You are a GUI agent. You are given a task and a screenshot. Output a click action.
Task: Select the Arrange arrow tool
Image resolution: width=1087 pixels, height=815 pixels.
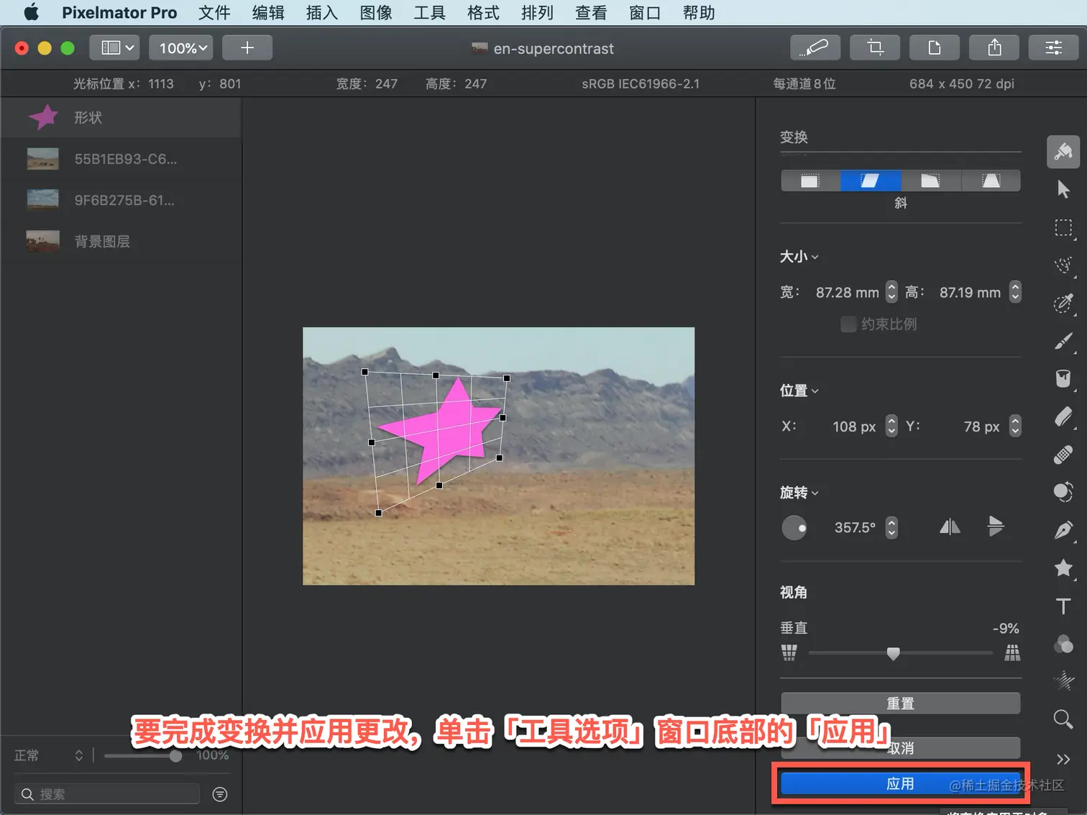[1063, 189]
